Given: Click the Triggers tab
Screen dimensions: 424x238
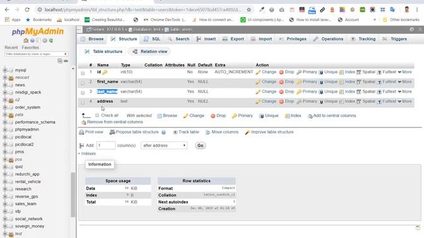Looking at the screenshot, I should click(395, 39).
